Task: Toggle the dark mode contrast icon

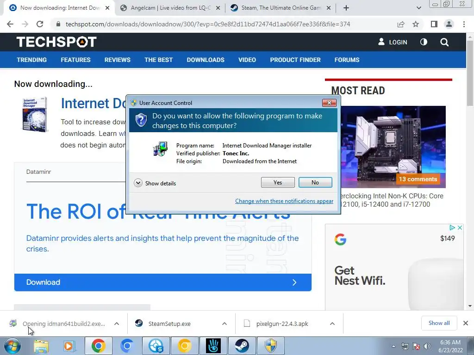Action: pos(424,42)
